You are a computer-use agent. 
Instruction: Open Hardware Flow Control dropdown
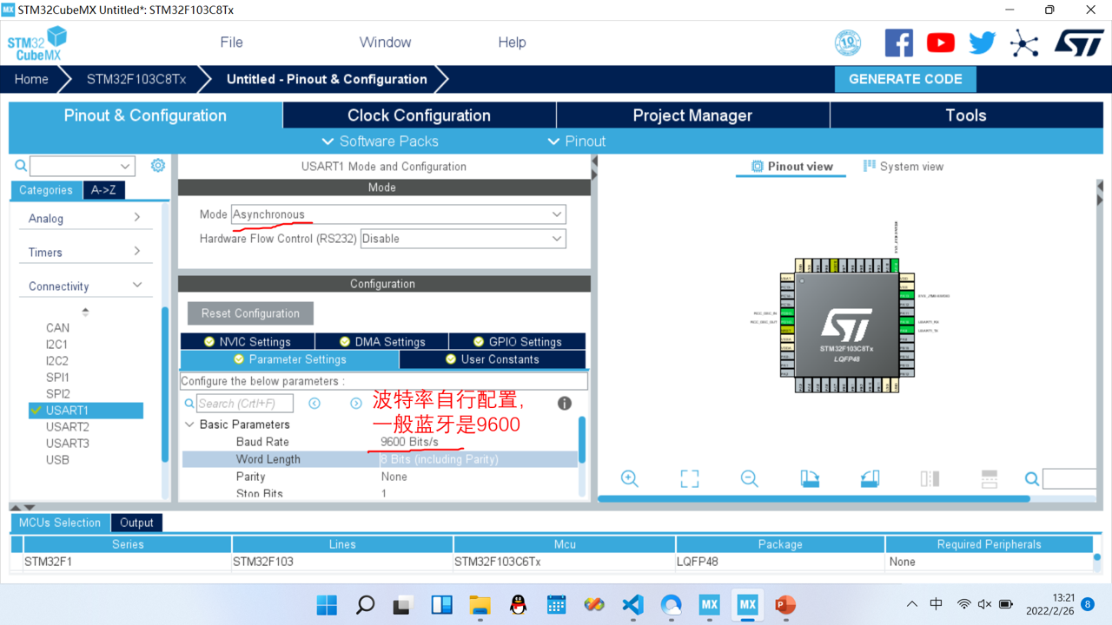pos(463,239)
